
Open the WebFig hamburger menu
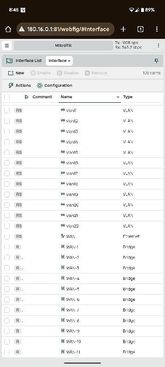[x=7, y=45]
